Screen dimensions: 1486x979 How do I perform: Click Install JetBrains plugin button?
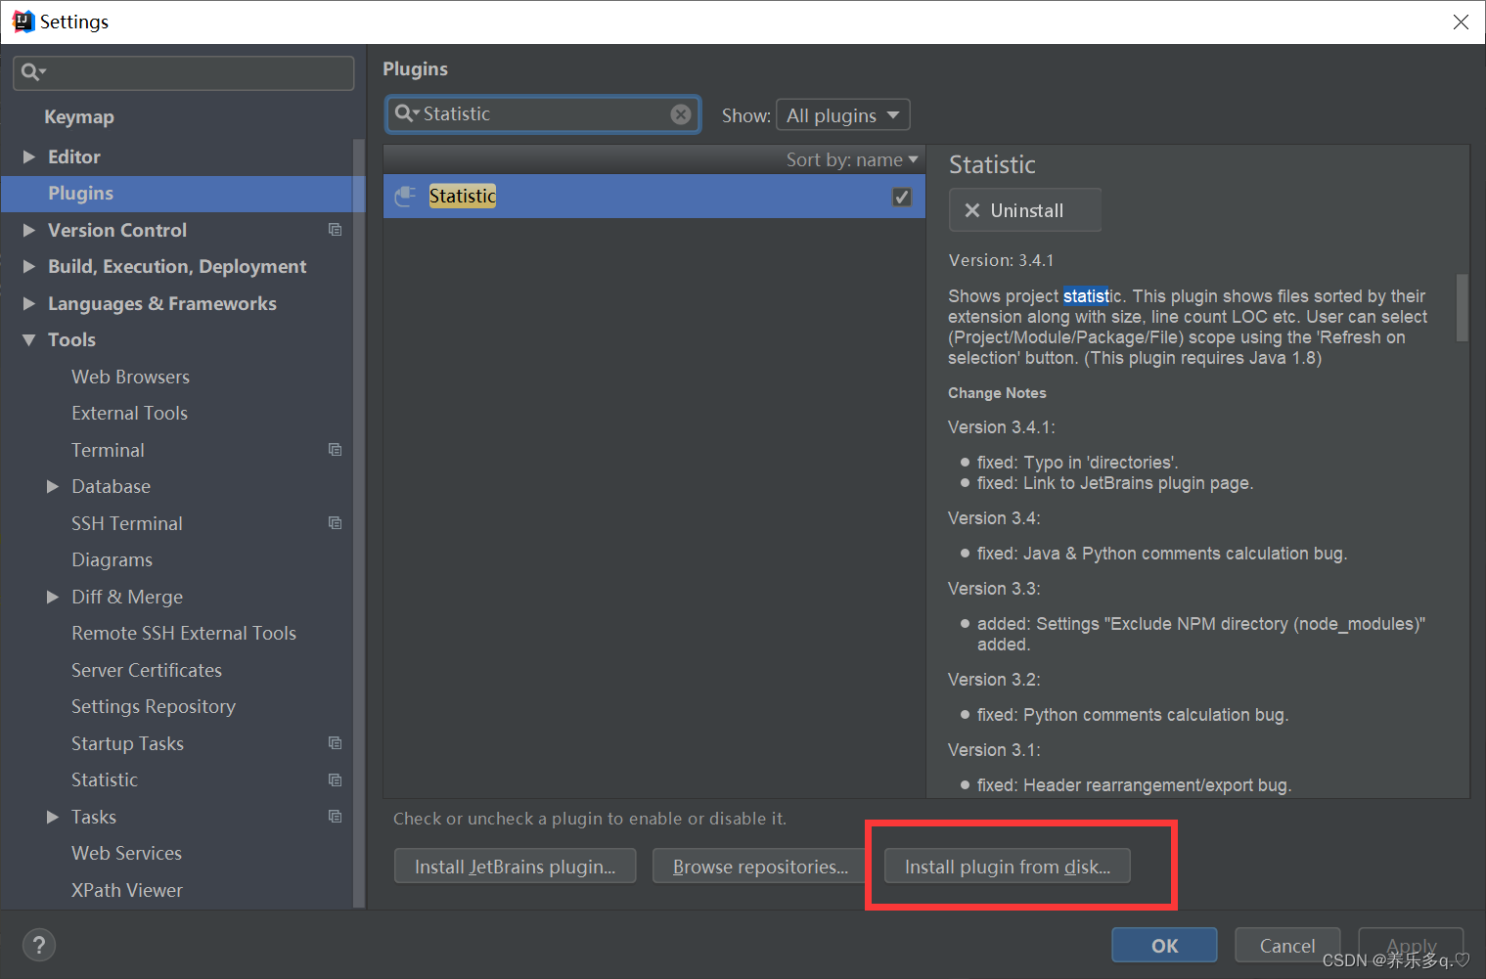515,867
